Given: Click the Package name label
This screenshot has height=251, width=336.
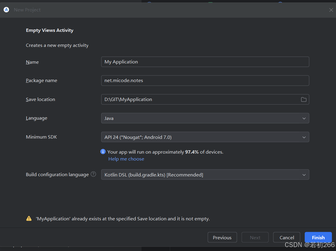Looking at the screenshot, I should [41, 81].
